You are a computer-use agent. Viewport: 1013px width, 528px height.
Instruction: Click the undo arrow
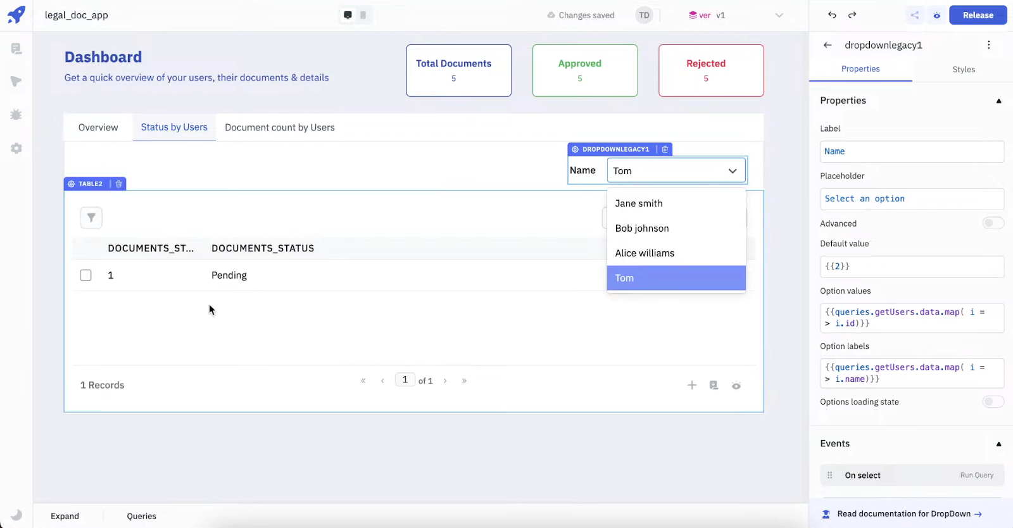(x=832, y=15)
